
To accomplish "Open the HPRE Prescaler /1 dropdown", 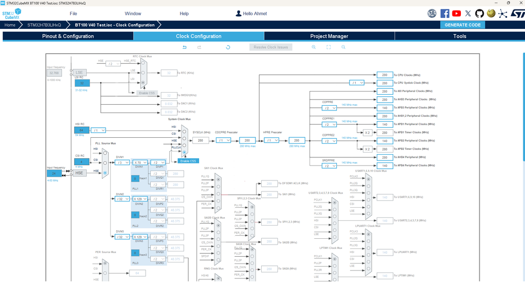I will point(271,140).
